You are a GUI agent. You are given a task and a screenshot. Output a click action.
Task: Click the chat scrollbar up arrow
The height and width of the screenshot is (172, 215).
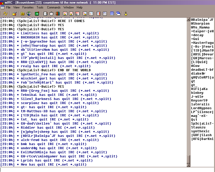point(188,19)
